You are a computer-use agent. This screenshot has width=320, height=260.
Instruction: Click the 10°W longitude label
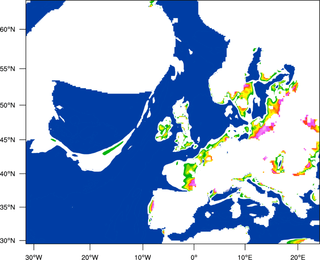point(143,257)
